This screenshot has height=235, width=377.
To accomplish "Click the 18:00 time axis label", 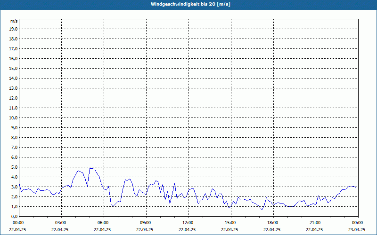I will pyautogui.click(x=273, y=223).
